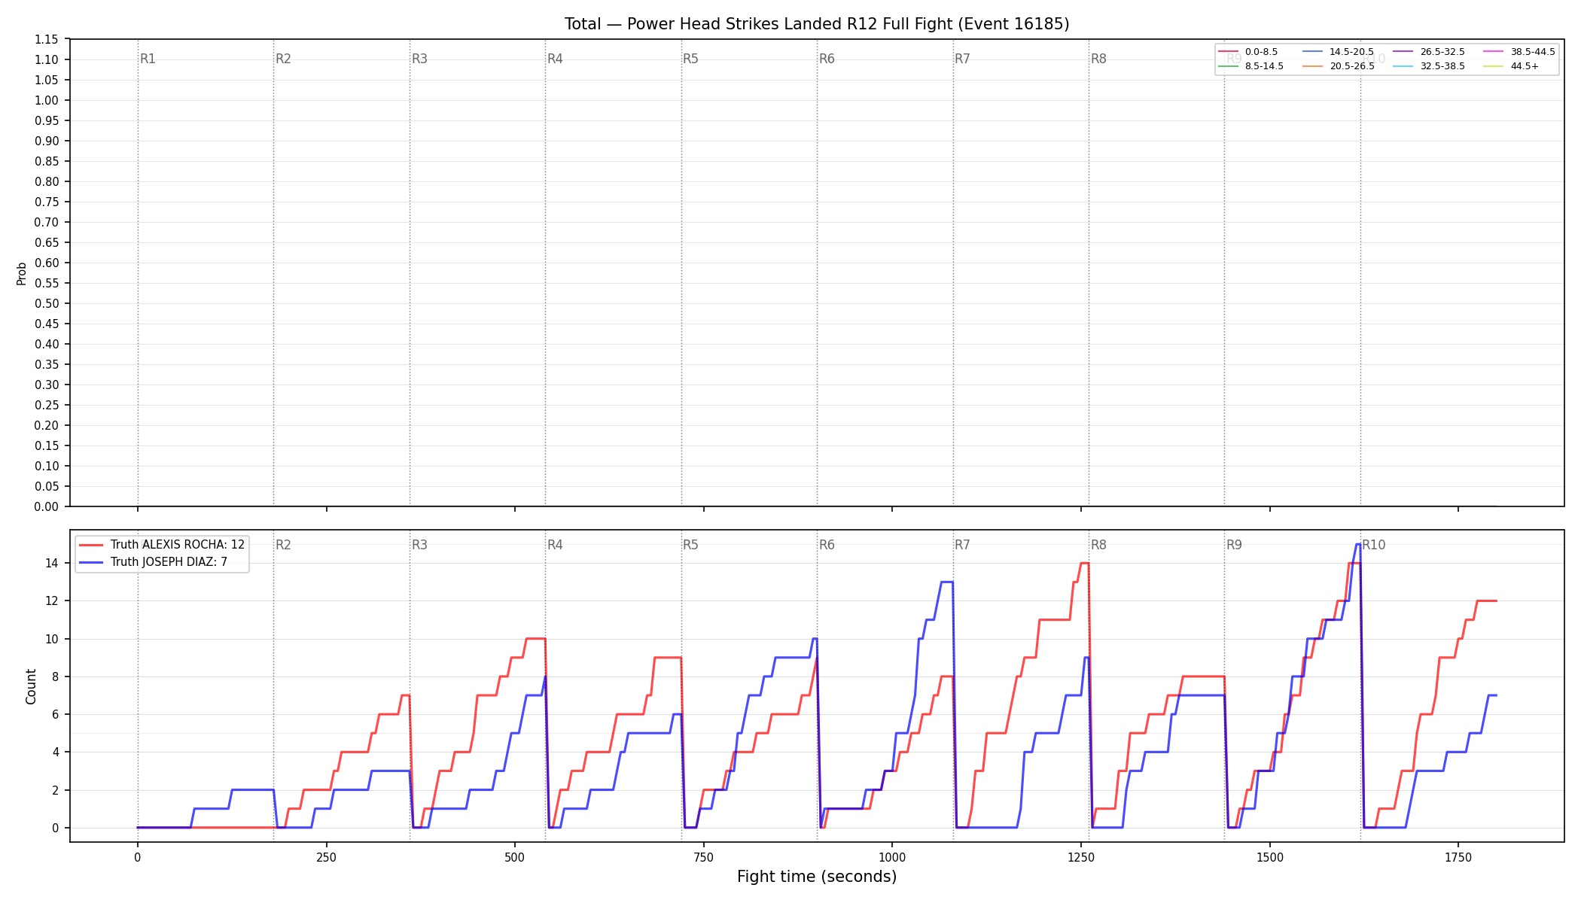
Task: Click the R8 round marker in Prob chart
Action: point(1098,59)
